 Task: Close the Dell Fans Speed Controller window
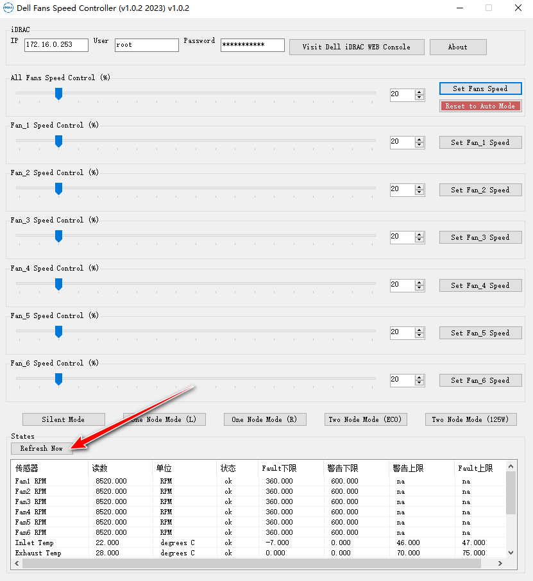[x=518, y=8]
